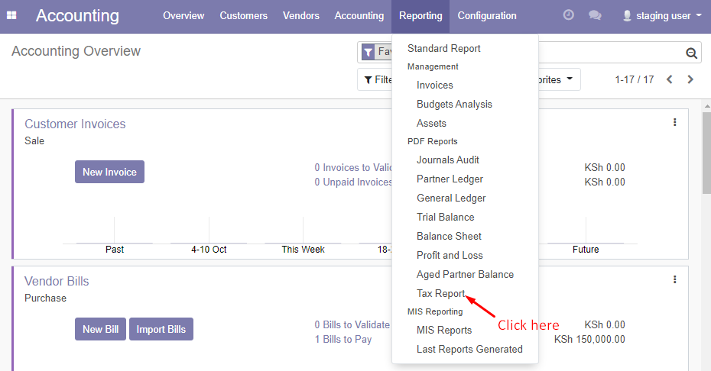Click the 4-10 Oct chart label
711x371 pixels.
click(x=209, y=250)
